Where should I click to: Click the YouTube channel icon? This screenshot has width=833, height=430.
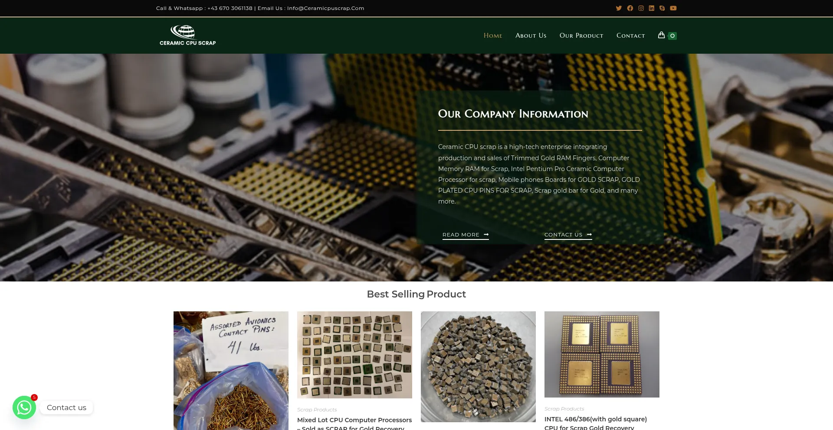pos(673,8)
